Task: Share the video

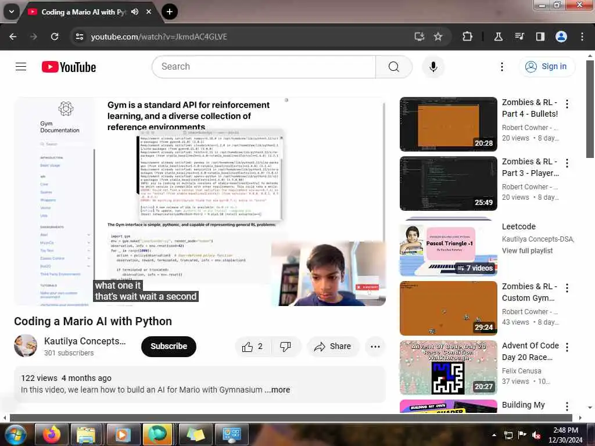Action: 333,346
